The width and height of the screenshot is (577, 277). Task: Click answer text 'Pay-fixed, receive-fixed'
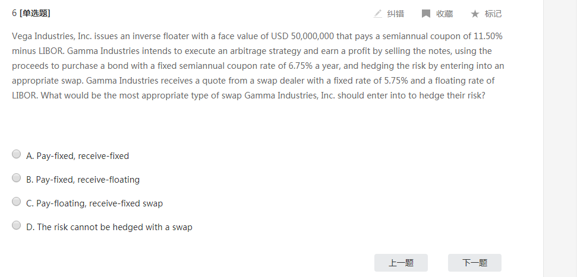pos(83,156)
